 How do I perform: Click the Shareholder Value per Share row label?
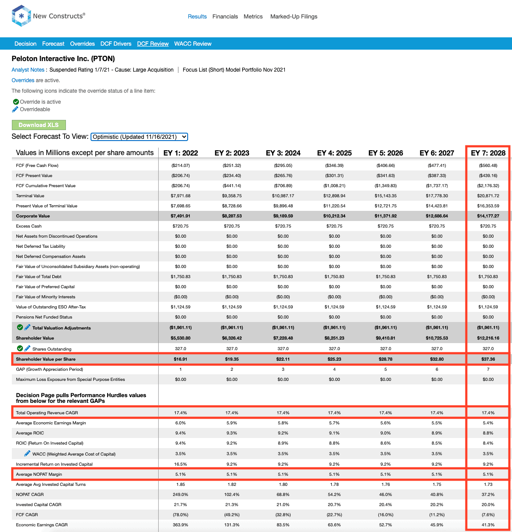tap(46, 359)
